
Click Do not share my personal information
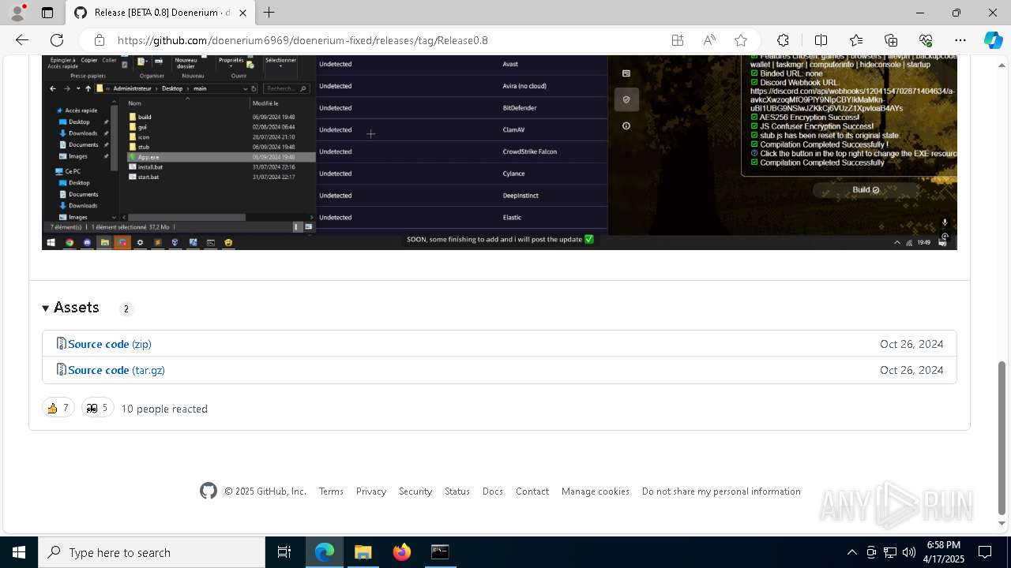pos(721,491)
